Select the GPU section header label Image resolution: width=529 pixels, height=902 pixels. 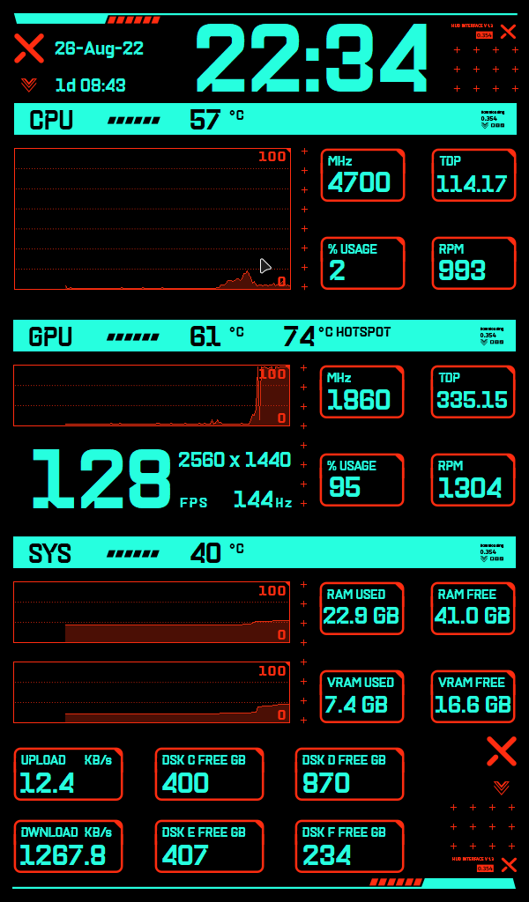pos(50,336)
